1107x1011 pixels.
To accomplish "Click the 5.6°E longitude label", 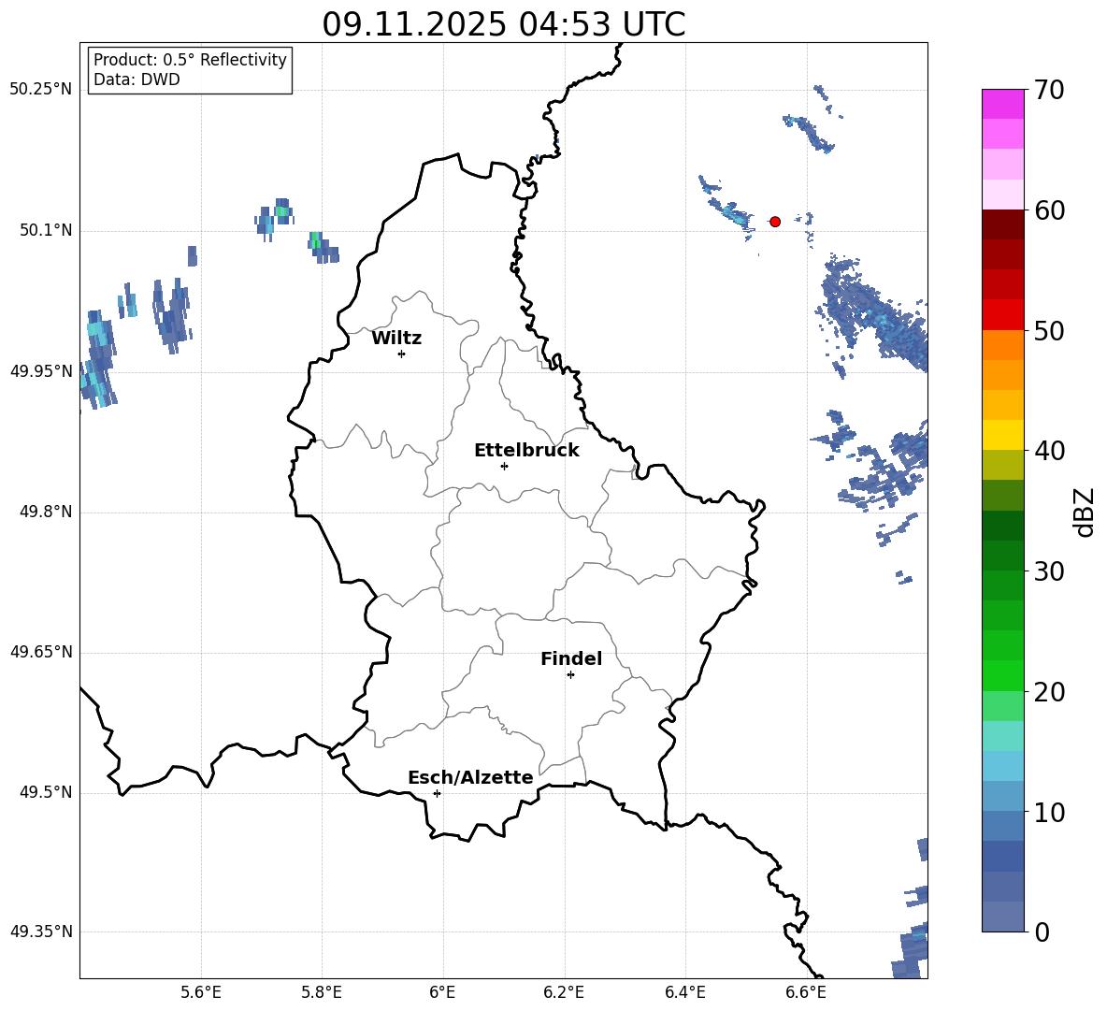I will tap(201, 992).
